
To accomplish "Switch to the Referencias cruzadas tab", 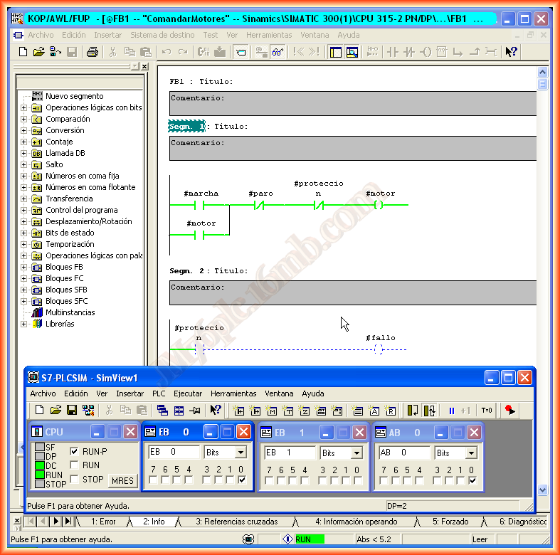I will pyautogui.click(x=236, y=522).
